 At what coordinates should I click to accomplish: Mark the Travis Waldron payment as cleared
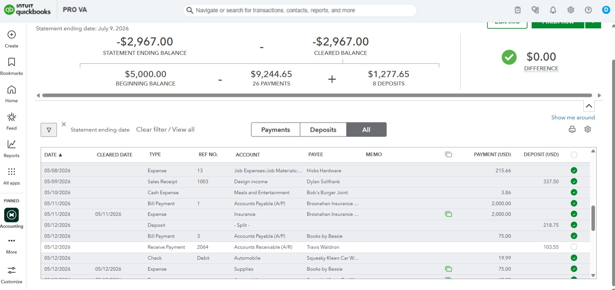tap(574, 247)
